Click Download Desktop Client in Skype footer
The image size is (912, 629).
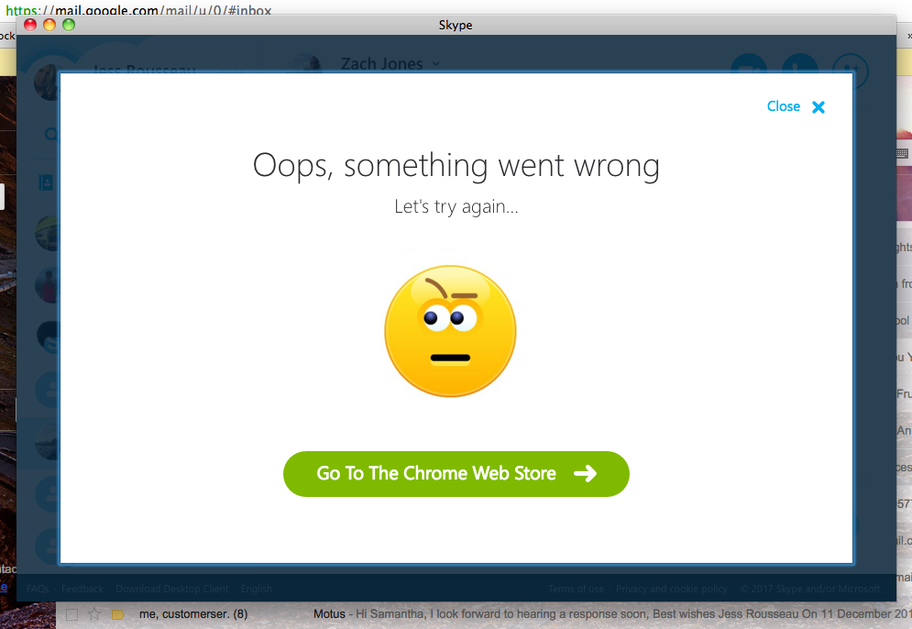172,589
